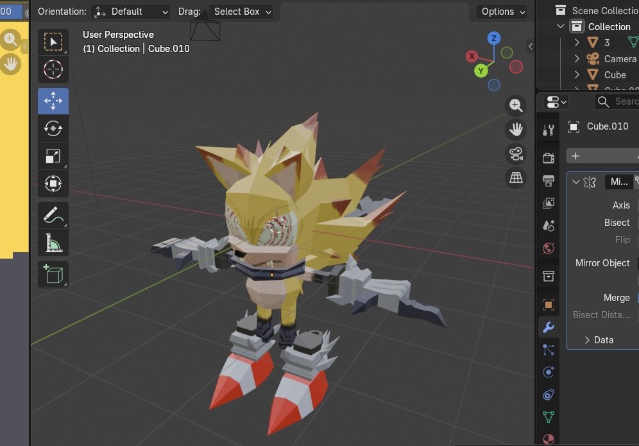Open the Orientation Default dropdown
The height and width of the screenshot is (446, 639).
[130, 12]
